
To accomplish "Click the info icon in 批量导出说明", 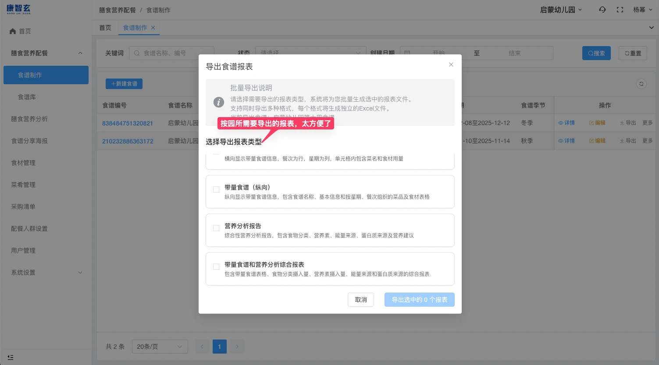I will click(218, 102).
